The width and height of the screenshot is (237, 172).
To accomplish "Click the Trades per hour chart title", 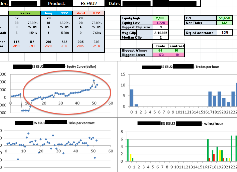I will pyautogui.click(x=206, y=67).
